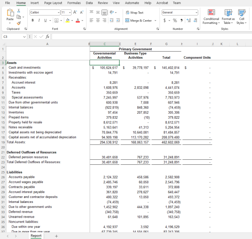Screen dimensions: 252x239
Task: Open Clipboard pane launcher
Action: coord(26,29)
